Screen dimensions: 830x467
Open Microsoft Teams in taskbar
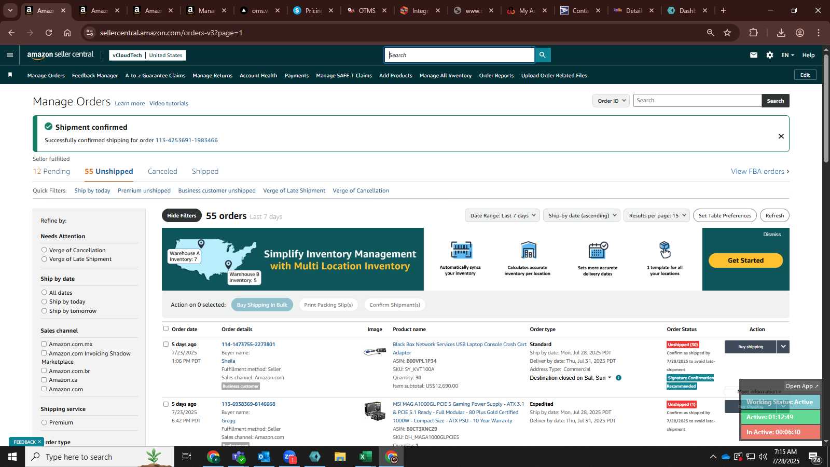[x=238, y=457]
